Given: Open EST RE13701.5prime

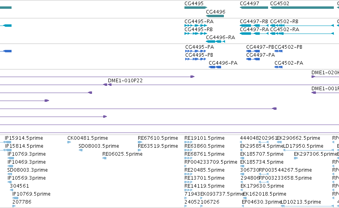Looking at the screenshot, I should click(x=204, y=178).
